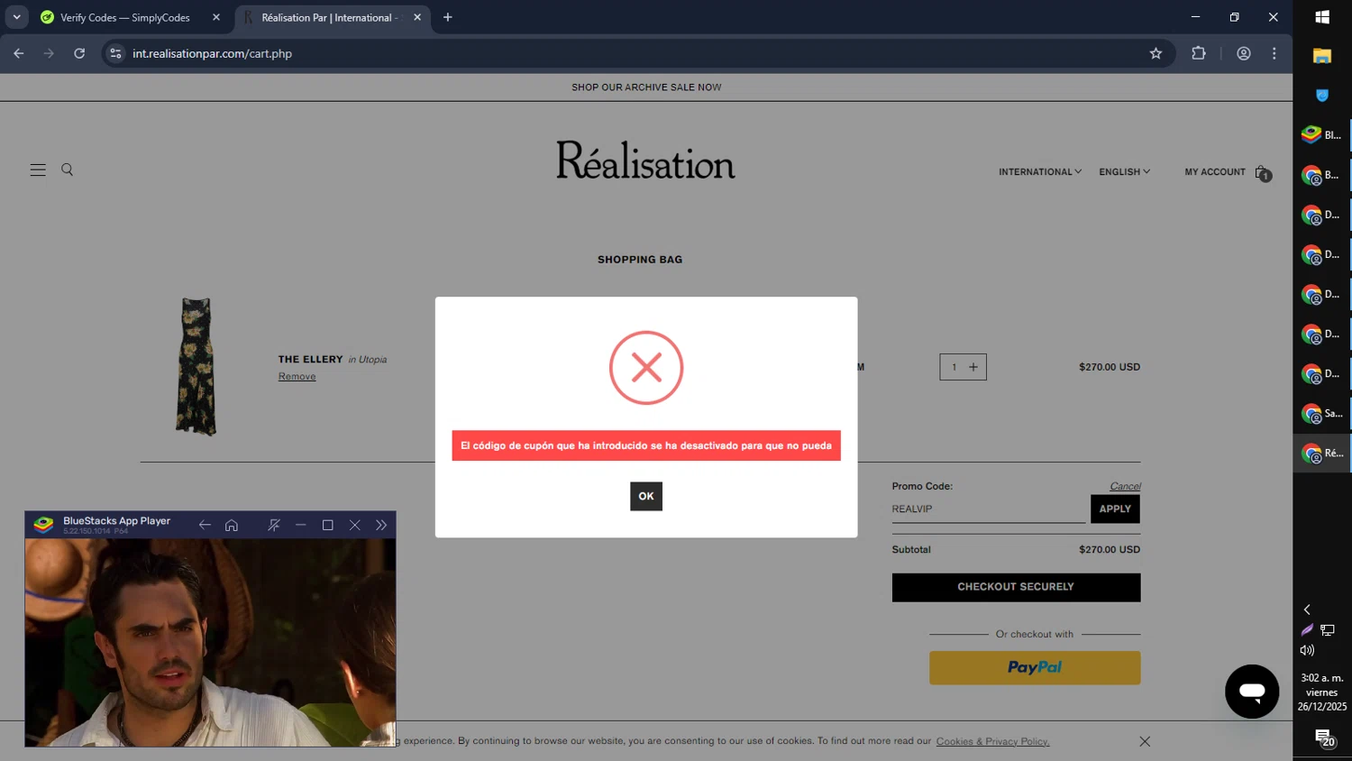Select the Réalisation Par International tab
This screenshot has height=761, width=1352.
click(x=329, y=17)
